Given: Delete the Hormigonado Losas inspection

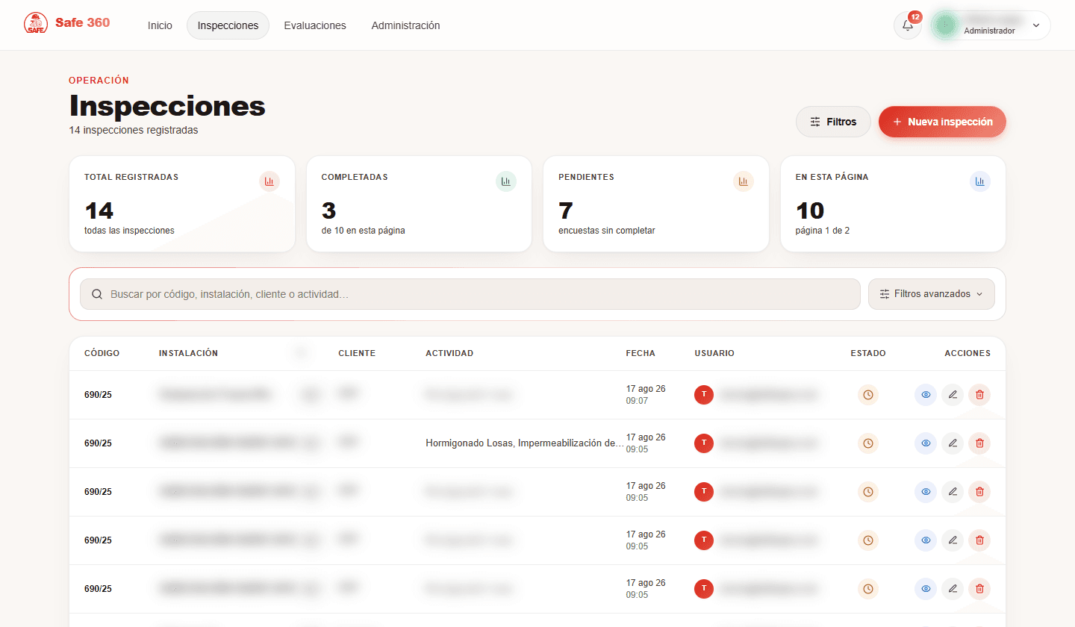Looking at the screenshot, I should (x=979, y=443).
